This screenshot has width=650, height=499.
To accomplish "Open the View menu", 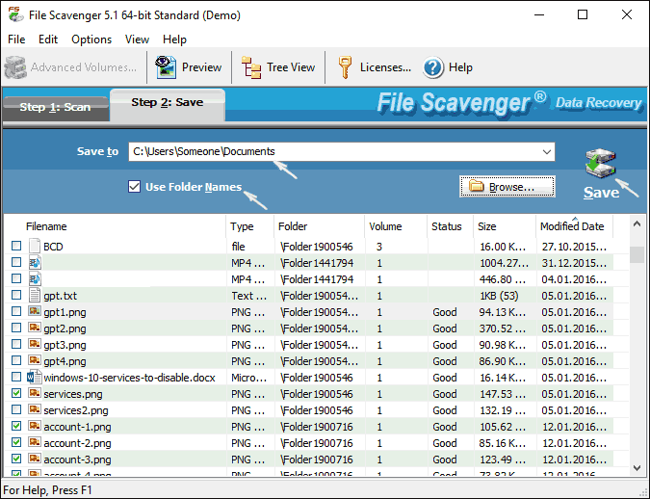I will tap(137, 39).
